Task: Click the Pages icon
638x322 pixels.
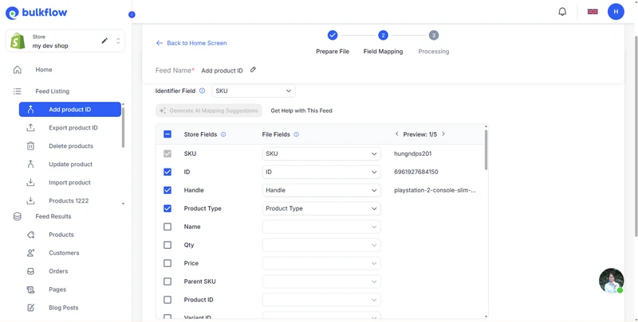Action: click(30, 289)
